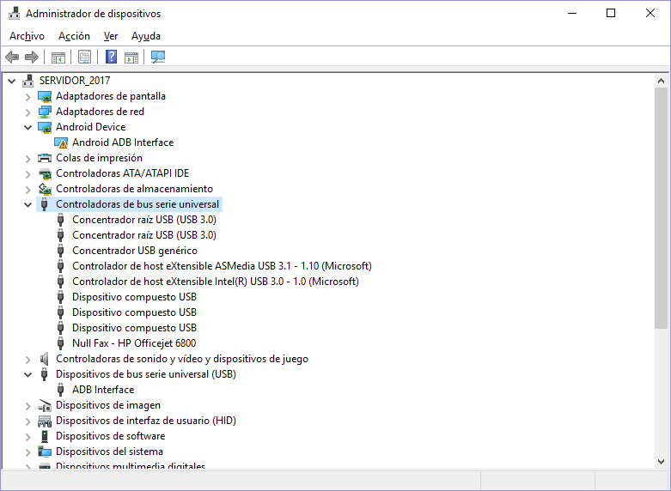Click the Android Device category icon
The height and width of the screenshot is (491, 671).
[x=45, y=127]
